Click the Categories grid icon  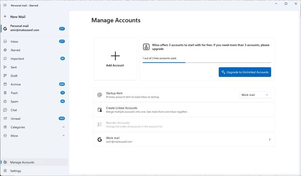pos(5,127)
